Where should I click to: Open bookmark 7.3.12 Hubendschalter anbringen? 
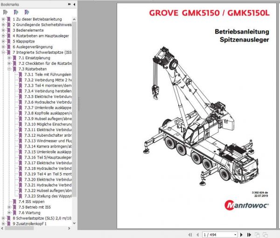point(48,135)
